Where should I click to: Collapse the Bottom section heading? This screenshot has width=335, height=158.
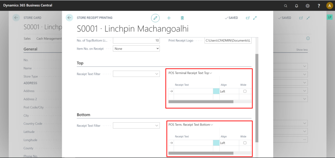(x=83, y=115)
